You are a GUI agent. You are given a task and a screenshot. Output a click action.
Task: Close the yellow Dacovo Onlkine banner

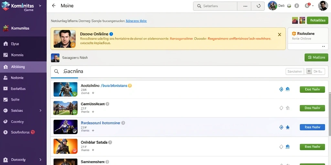pos(280,34)
